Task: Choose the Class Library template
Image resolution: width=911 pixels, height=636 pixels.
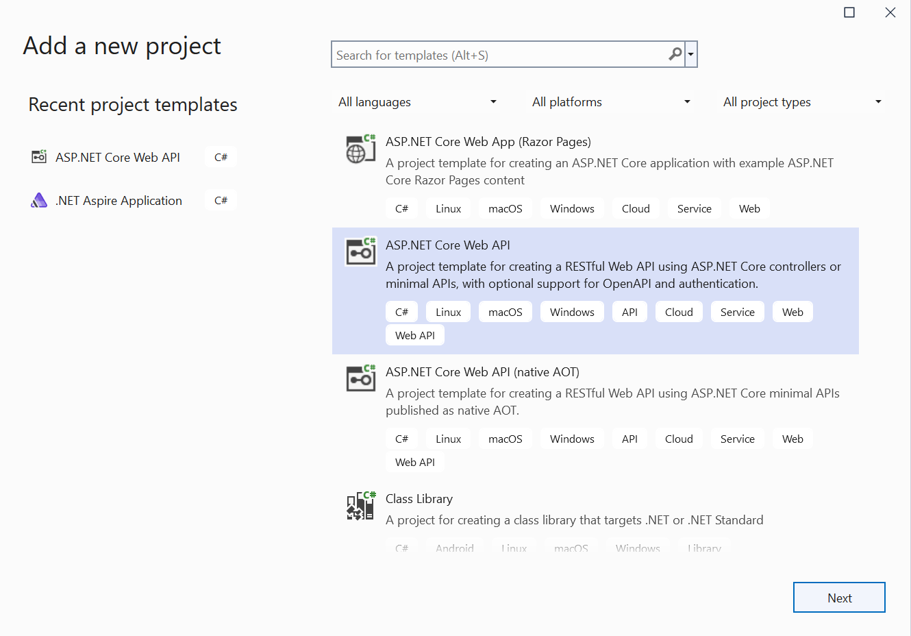Action: pos(419,499)
